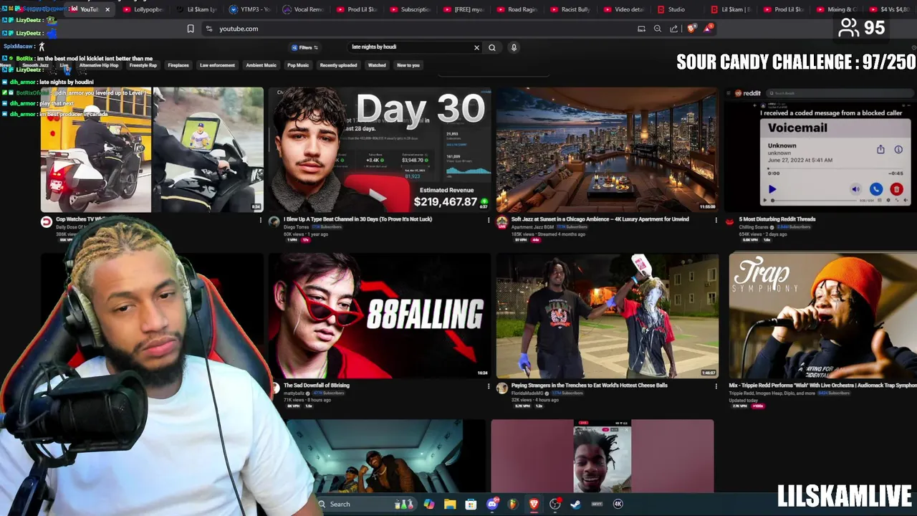Screen dimensions: 917x516
Task: Click title 'I Blew Up A Type Beat Channel'
Action: 357,219
